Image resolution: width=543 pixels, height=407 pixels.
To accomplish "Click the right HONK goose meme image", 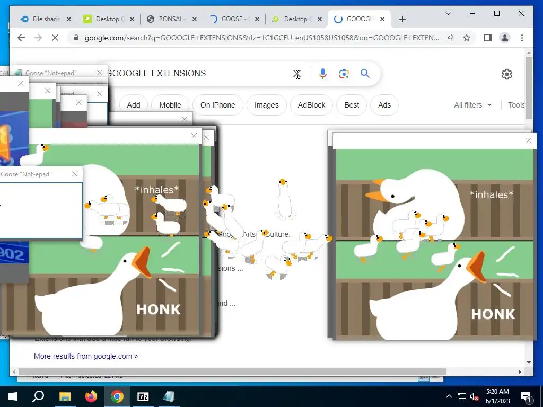I will point(435,244).
